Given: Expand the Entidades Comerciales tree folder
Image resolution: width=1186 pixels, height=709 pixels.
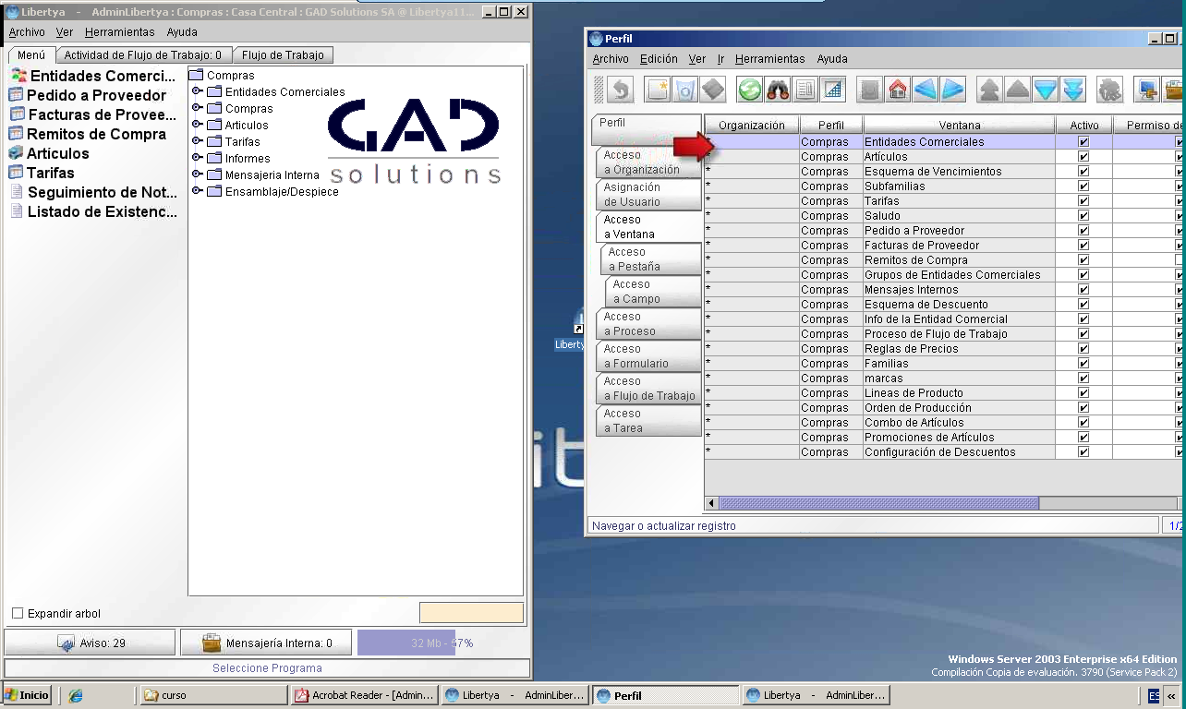Looking at the screenshot, I should pos(197,91).
